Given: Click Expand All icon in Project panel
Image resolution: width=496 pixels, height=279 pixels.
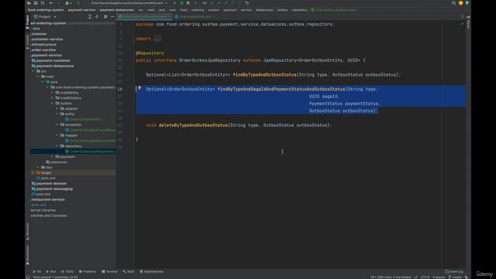Looking at the screenshot, I should [90, 16].
